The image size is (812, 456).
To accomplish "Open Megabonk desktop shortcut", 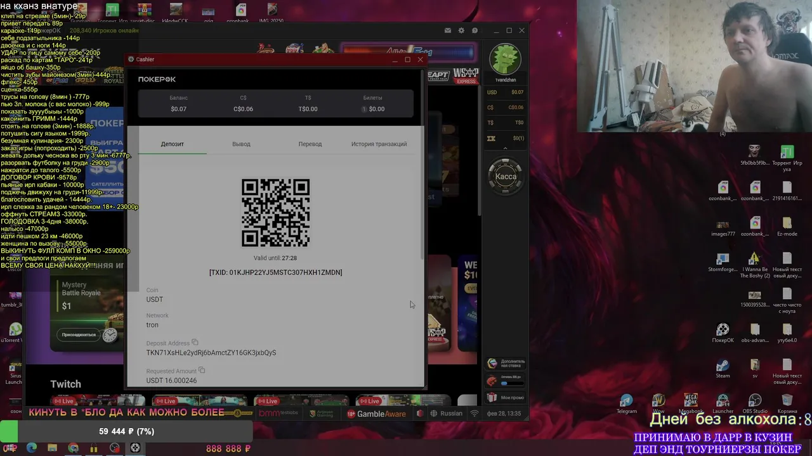I will [x=691, y=404].
